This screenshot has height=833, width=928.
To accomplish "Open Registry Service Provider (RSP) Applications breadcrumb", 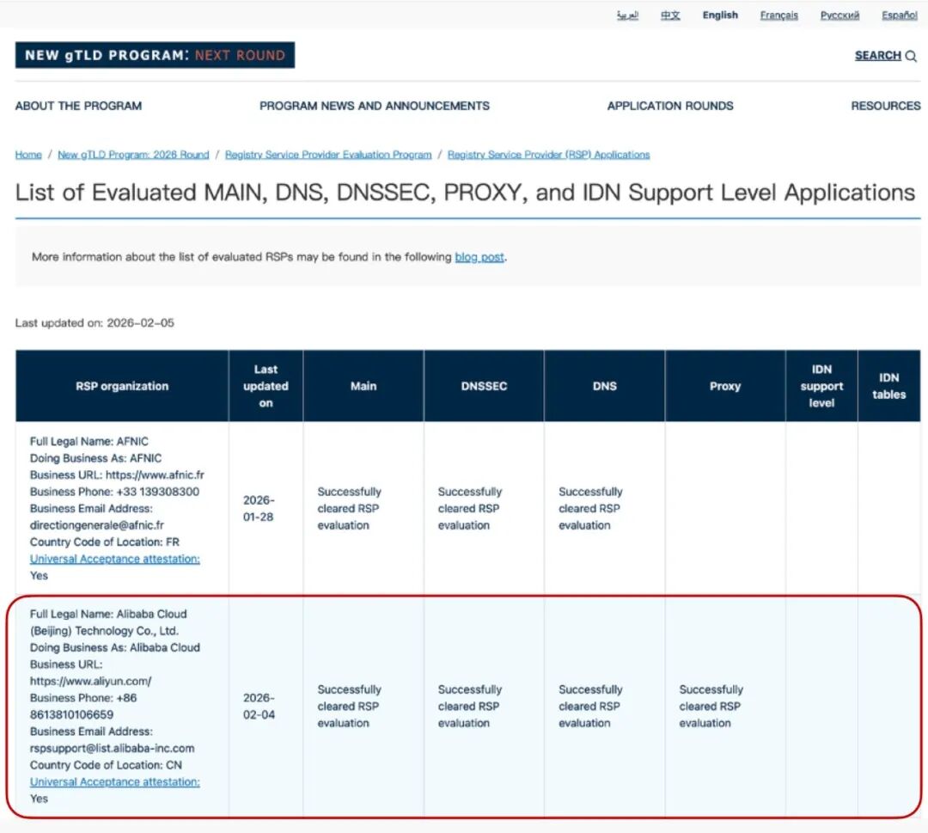I will [548, 155].
